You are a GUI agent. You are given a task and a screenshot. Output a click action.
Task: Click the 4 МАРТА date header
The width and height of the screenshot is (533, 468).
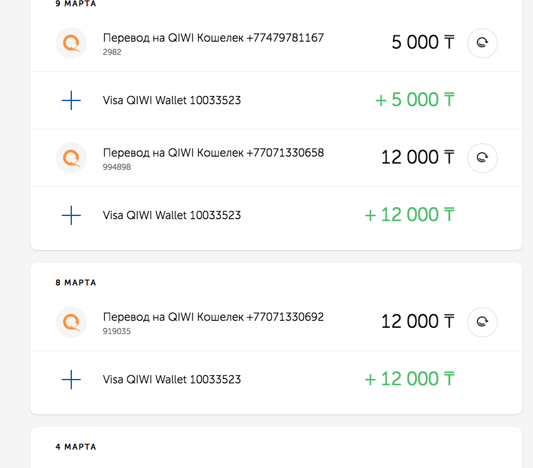click(76, 447)
